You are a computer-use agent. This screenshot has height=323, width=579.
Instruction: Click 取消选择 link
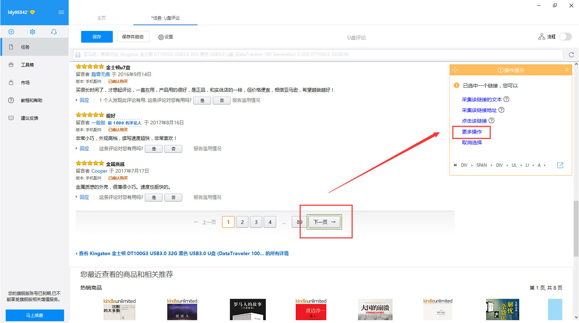pyautogui.click(x=472, y=142)
